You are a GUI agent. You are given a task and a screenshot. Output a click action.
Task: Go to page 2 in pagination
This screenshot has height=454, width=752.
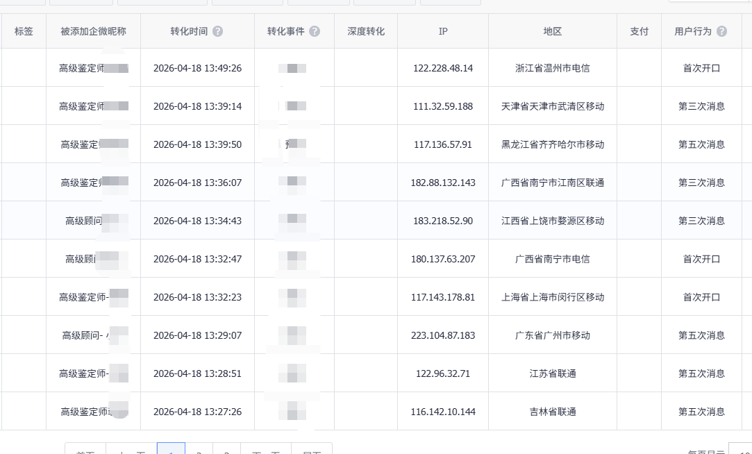click(199, 450)
